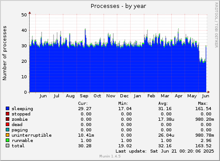
Task: Click sleeping current value 29.27
Action: click(x=85, y=109)
